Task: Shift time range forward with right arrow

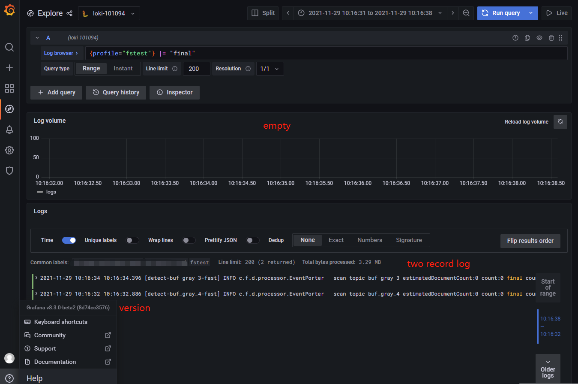Action: [453, 13]
